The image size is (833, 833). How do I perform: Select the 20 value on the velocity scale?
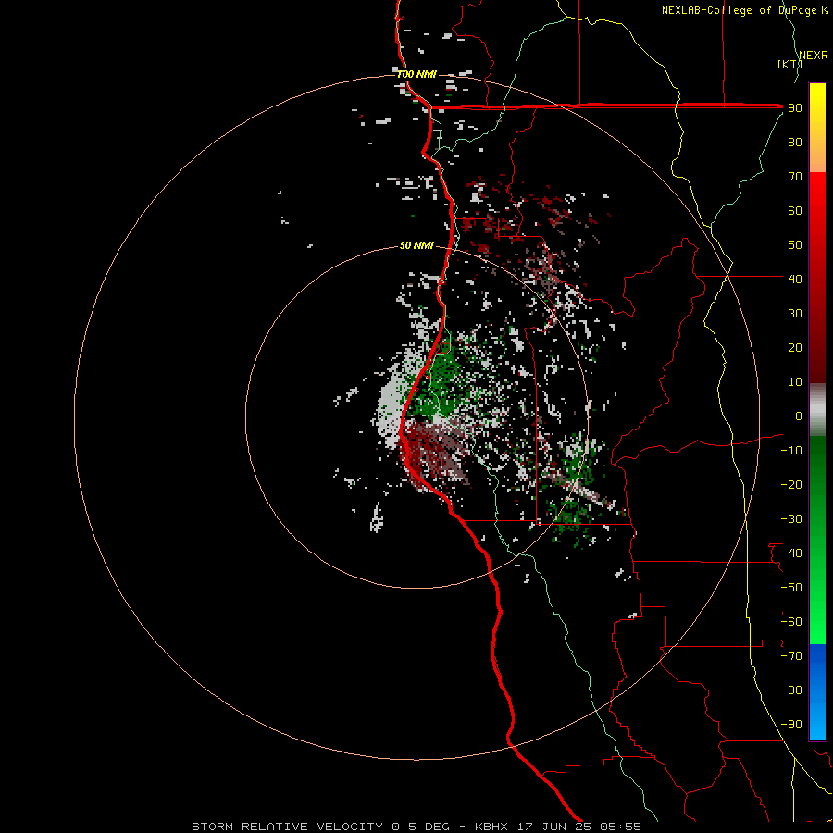(x=795, y=347)
